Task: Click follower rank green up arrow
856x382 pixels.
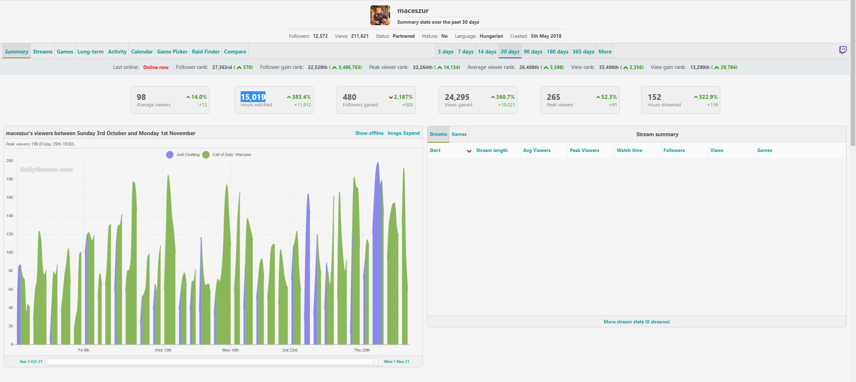Action: coord(239,68)
